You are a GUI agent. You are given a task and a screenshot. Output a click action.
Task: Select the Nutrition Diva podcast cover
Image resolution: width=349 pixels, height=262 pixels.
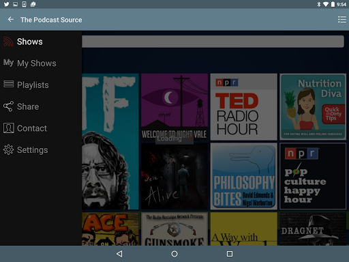coord(313,107)
